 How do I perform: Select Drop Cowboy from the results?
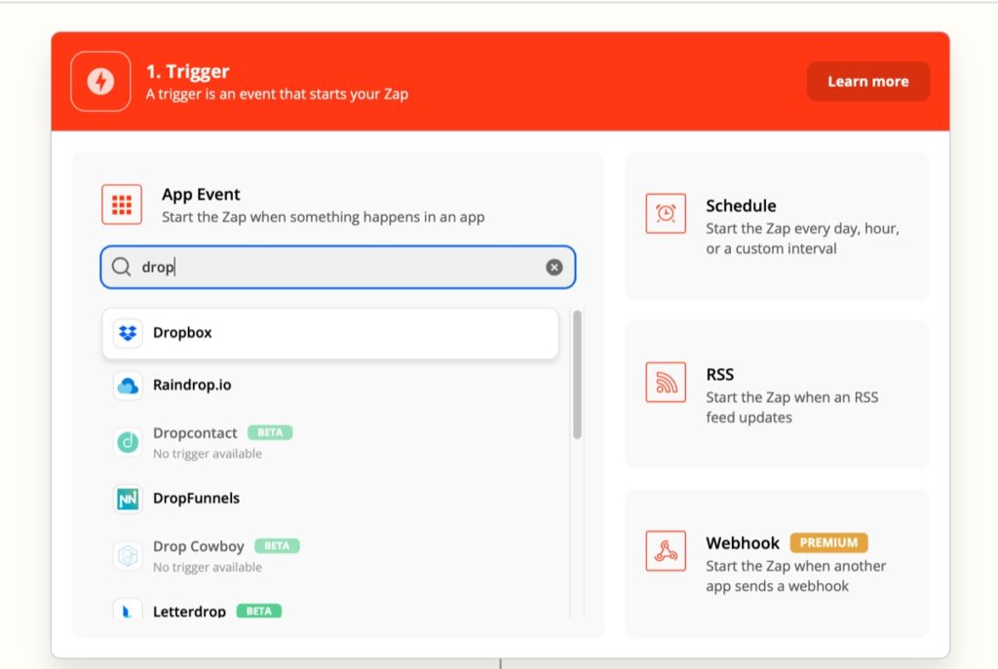pyautogui.click(x=330, y=556)
